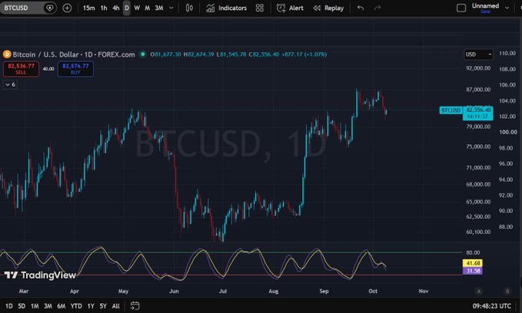
Task: Click the gem icon beside BTCUSD symbol
Action: pos(50,8)
